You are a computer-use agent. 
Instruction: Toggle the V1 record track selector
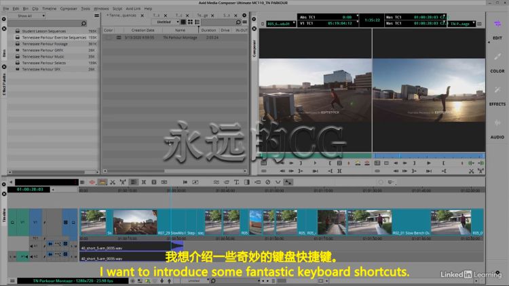[35, 222]
